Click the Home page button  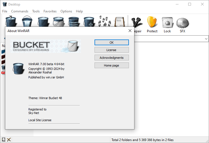click(112, 65)
